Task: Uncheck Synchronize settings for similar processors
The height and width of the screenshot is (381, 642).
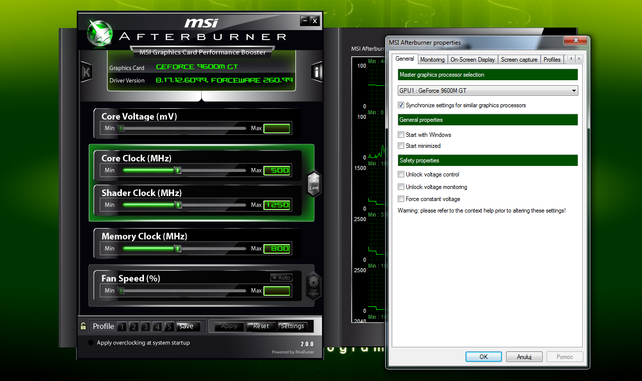Action: 401,105
